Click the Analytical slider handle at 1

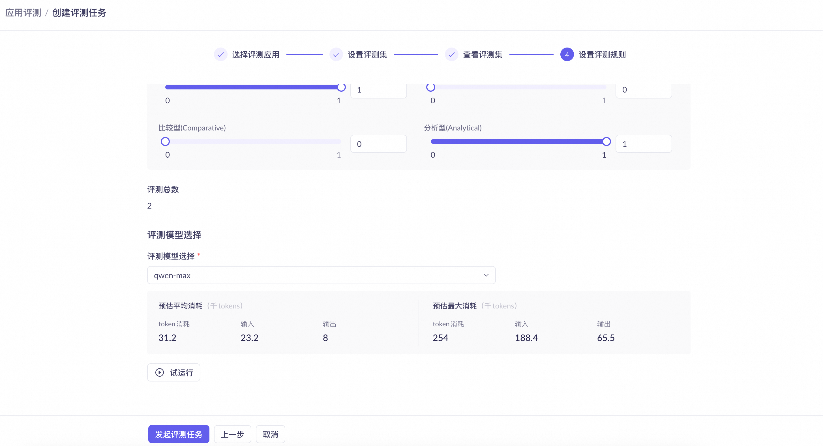pyautogui.click(x=606, y=141)
